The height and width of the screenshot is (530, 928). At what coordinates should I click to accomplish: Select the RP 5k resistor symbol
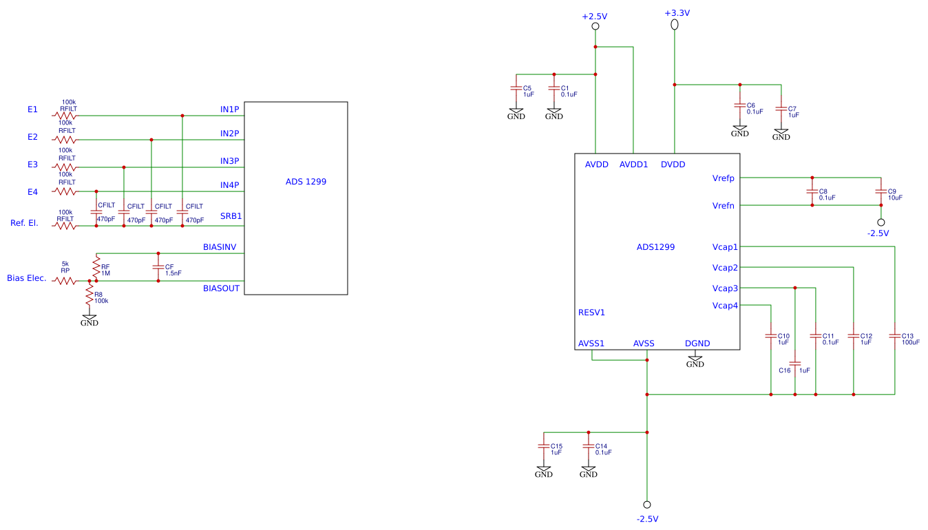click(x=65, y=281)
